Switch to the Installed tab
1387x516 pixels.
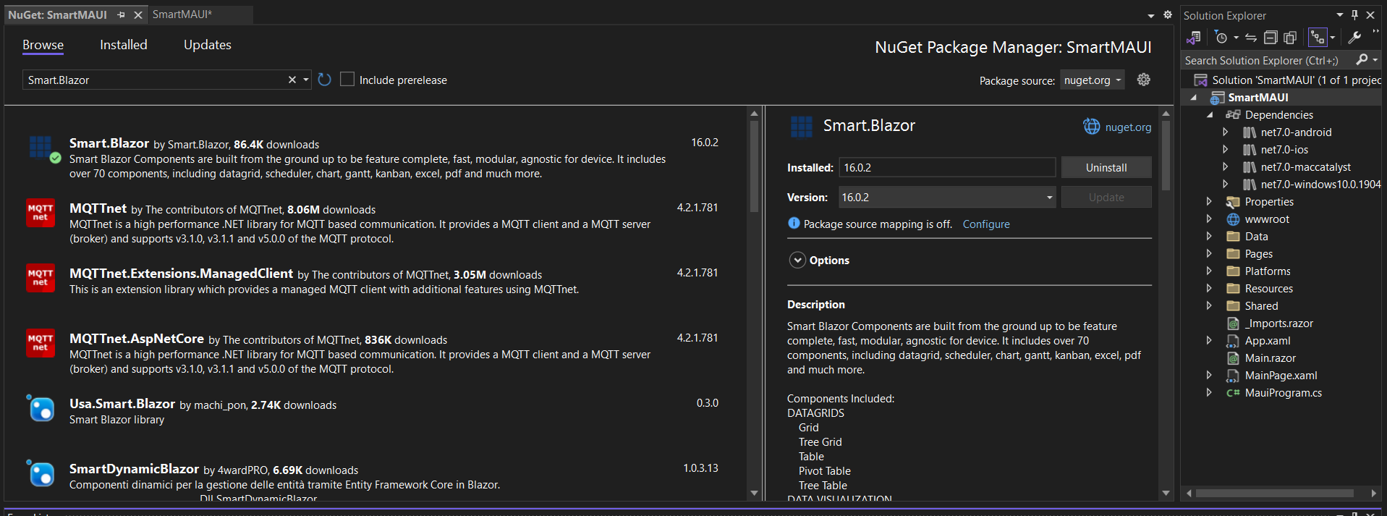pyautogui.click(x=124, y=45)
